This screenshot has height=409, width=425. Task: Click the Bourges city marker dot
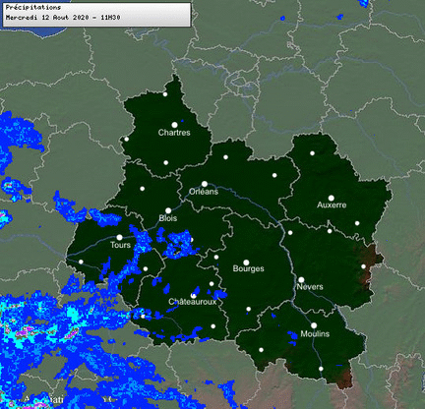point(246,263)
